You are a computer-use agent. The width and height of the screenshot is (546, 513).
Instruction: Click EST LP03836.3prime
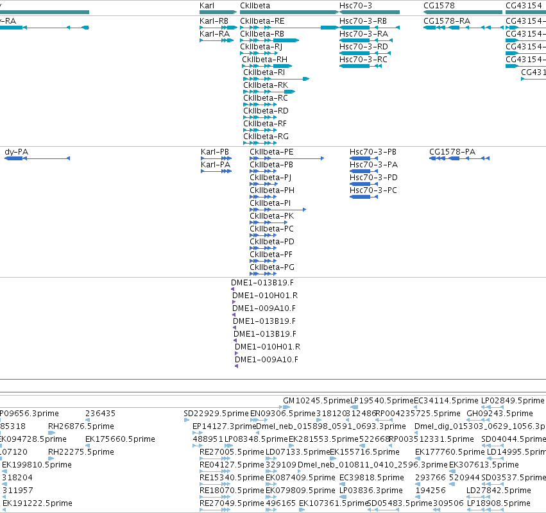tap(371, 491)
